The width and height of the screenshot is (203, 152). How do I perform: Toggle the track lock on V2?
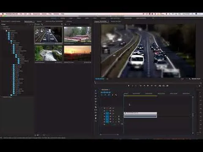[x=104, y=111]
